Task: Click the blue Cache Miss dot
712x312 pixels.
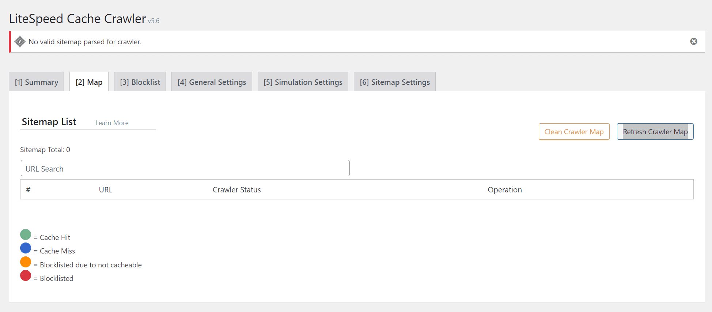Action: pos(26,248)
